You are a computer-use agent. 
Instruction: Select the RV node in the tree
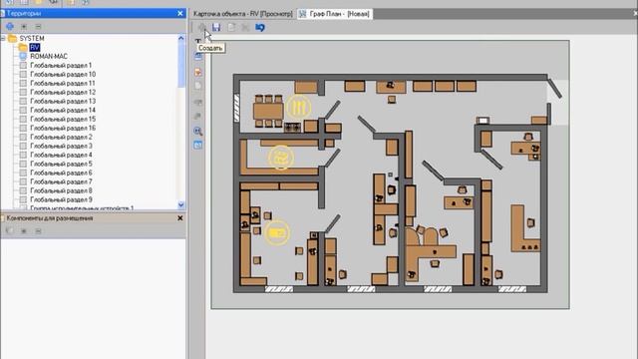(35, 48)
